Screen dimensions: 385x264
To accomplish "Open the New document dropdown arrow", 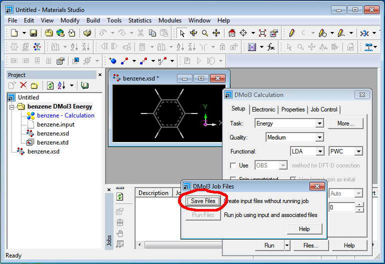I will [24, 33].
